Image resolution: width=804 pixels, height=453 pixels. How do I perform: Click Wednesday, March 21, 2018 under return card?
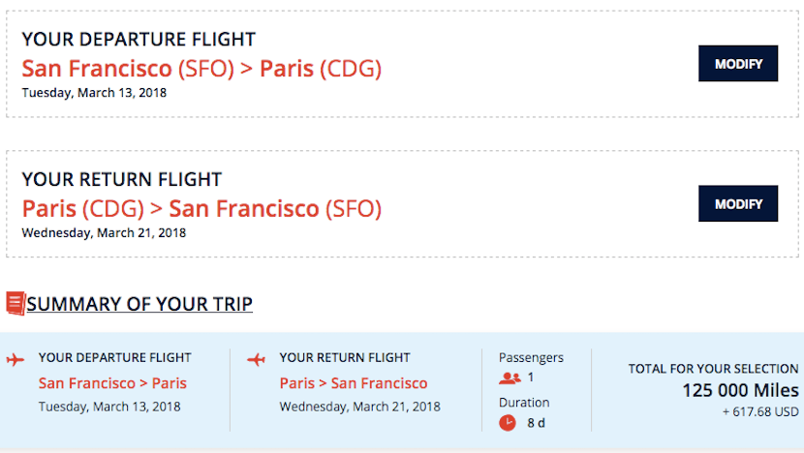pyautogui.click(x=104, y=232)
